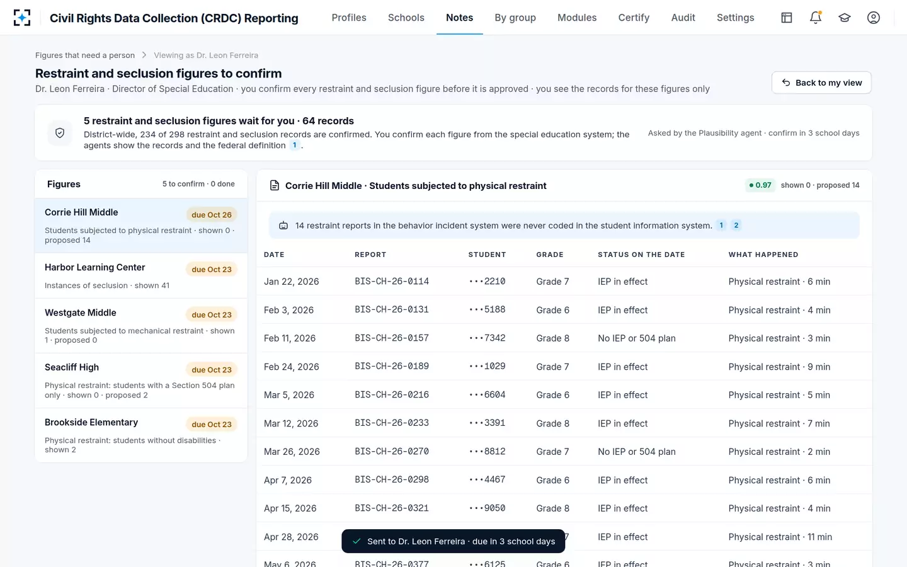Open report BIS-CH-26-0233
Image resolution: width=907 pixels, height=567 pixels.
pos(392,423)
